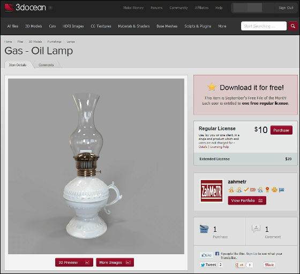Image resolution: width=300 pixels, height=274 pixels.
Task: Click the comment speech bubble icon
Action: [256, 229]
